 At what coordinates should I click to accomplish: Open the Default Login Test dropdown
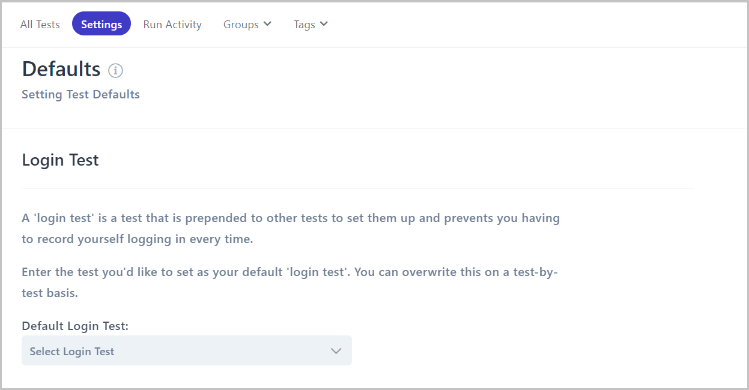point(187,350)
